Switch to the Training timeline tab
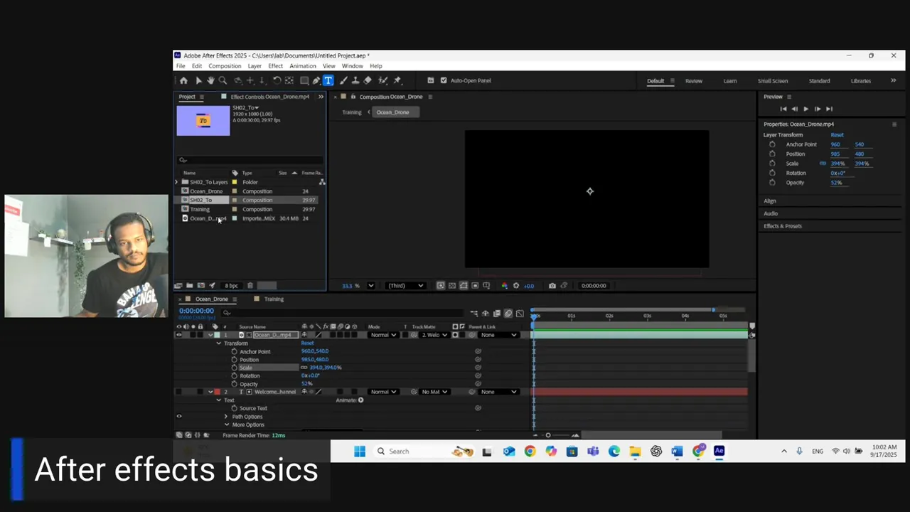Screen dimensions: 910x512 point(274,299)
